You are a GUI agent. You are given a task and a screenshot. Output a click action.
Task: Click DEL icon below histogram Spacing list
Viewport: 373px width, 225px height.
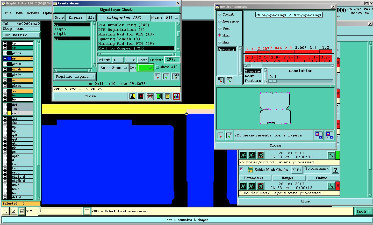221,80
